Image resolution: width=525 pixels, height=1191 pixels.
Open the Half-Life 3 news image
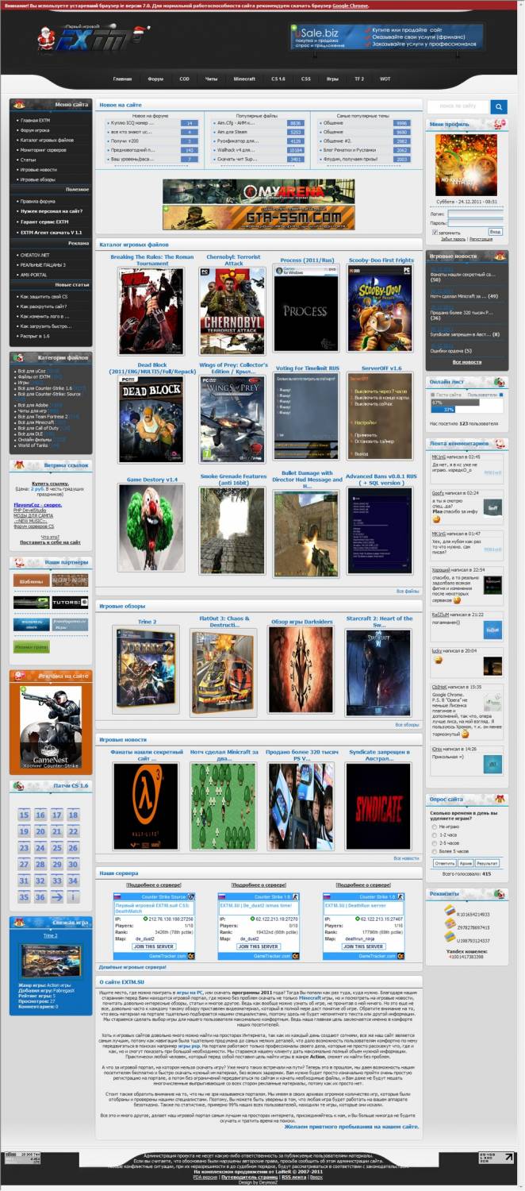pyautogui.click(x=145, y=806)
